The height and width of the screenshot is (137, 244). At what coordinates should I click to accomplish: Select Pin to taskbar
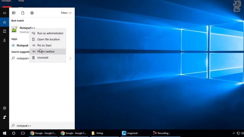point(48,51)
